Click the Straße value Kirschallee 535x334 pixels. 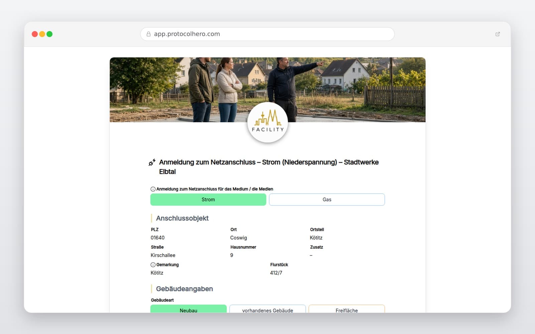click(163, 255)
